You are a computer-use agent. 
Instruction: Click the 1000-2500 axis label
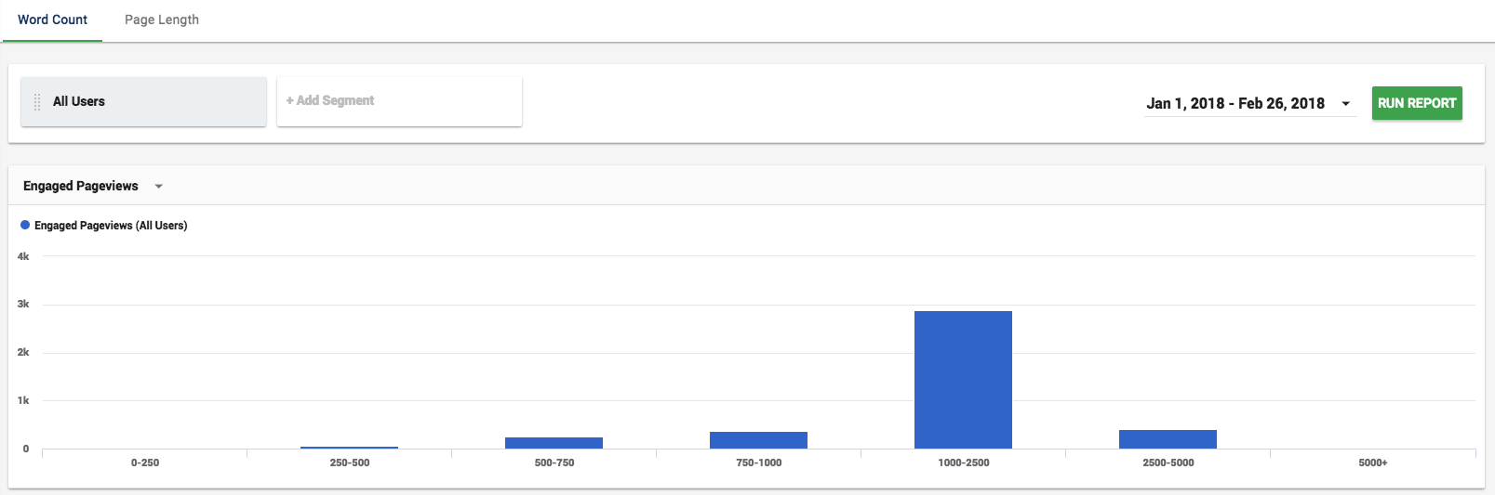(963, 462)
